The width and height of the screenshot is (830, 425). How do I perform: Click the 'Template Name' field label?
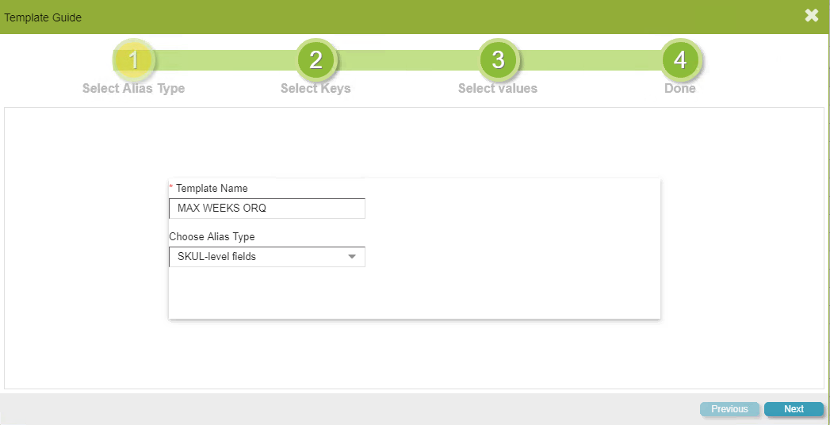[x=212, y=189]
